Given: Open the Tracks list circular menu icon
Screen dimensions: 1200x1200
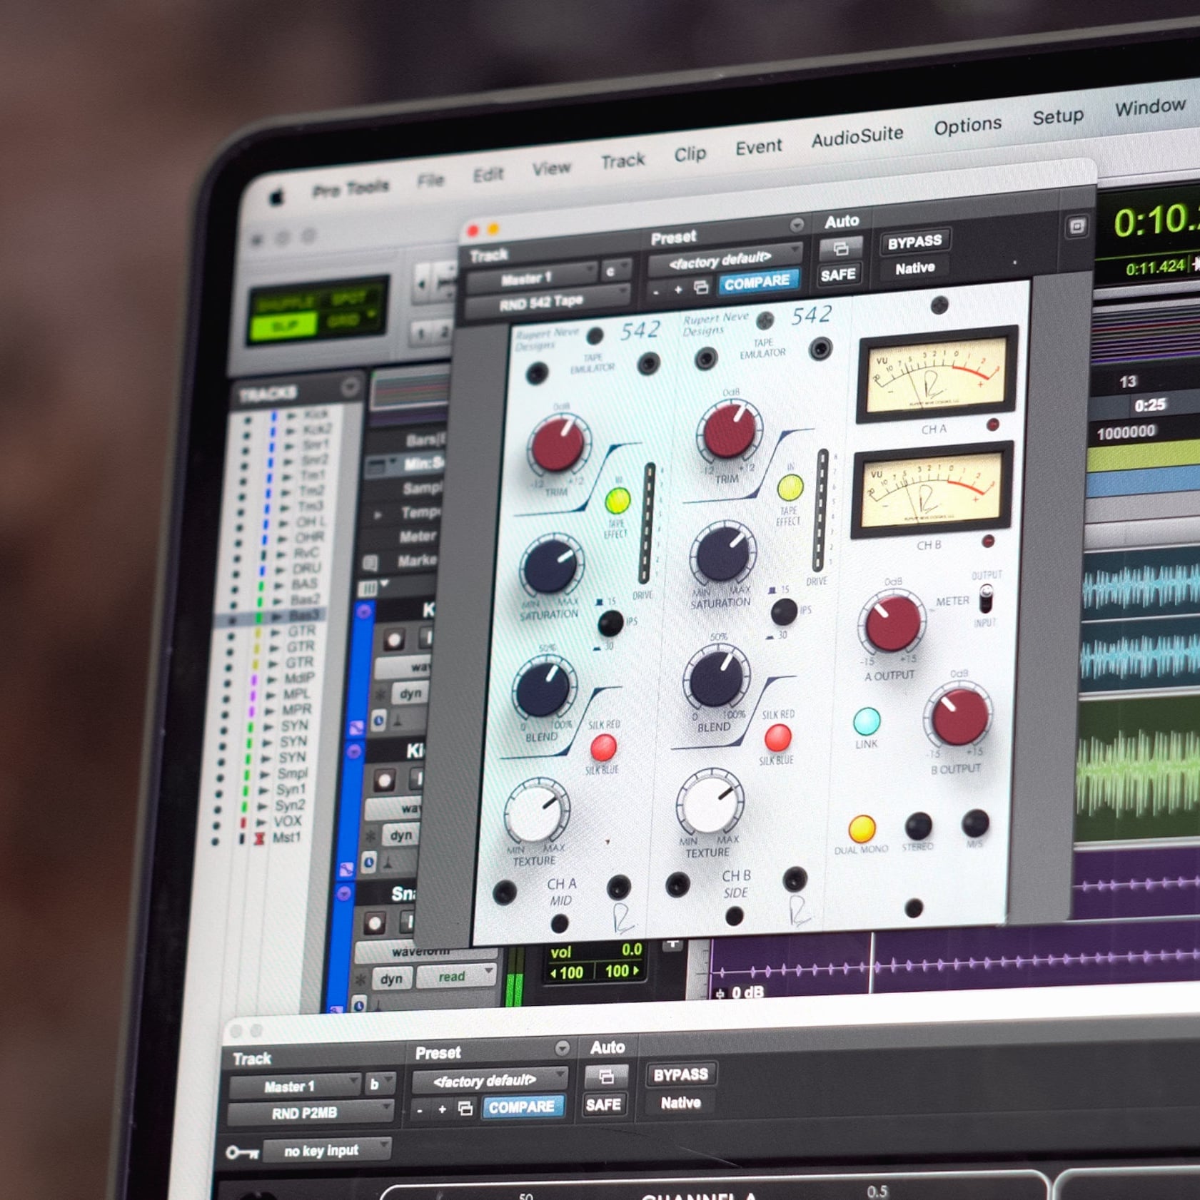Looking at the screenshot, I should [x=350, y=387].
